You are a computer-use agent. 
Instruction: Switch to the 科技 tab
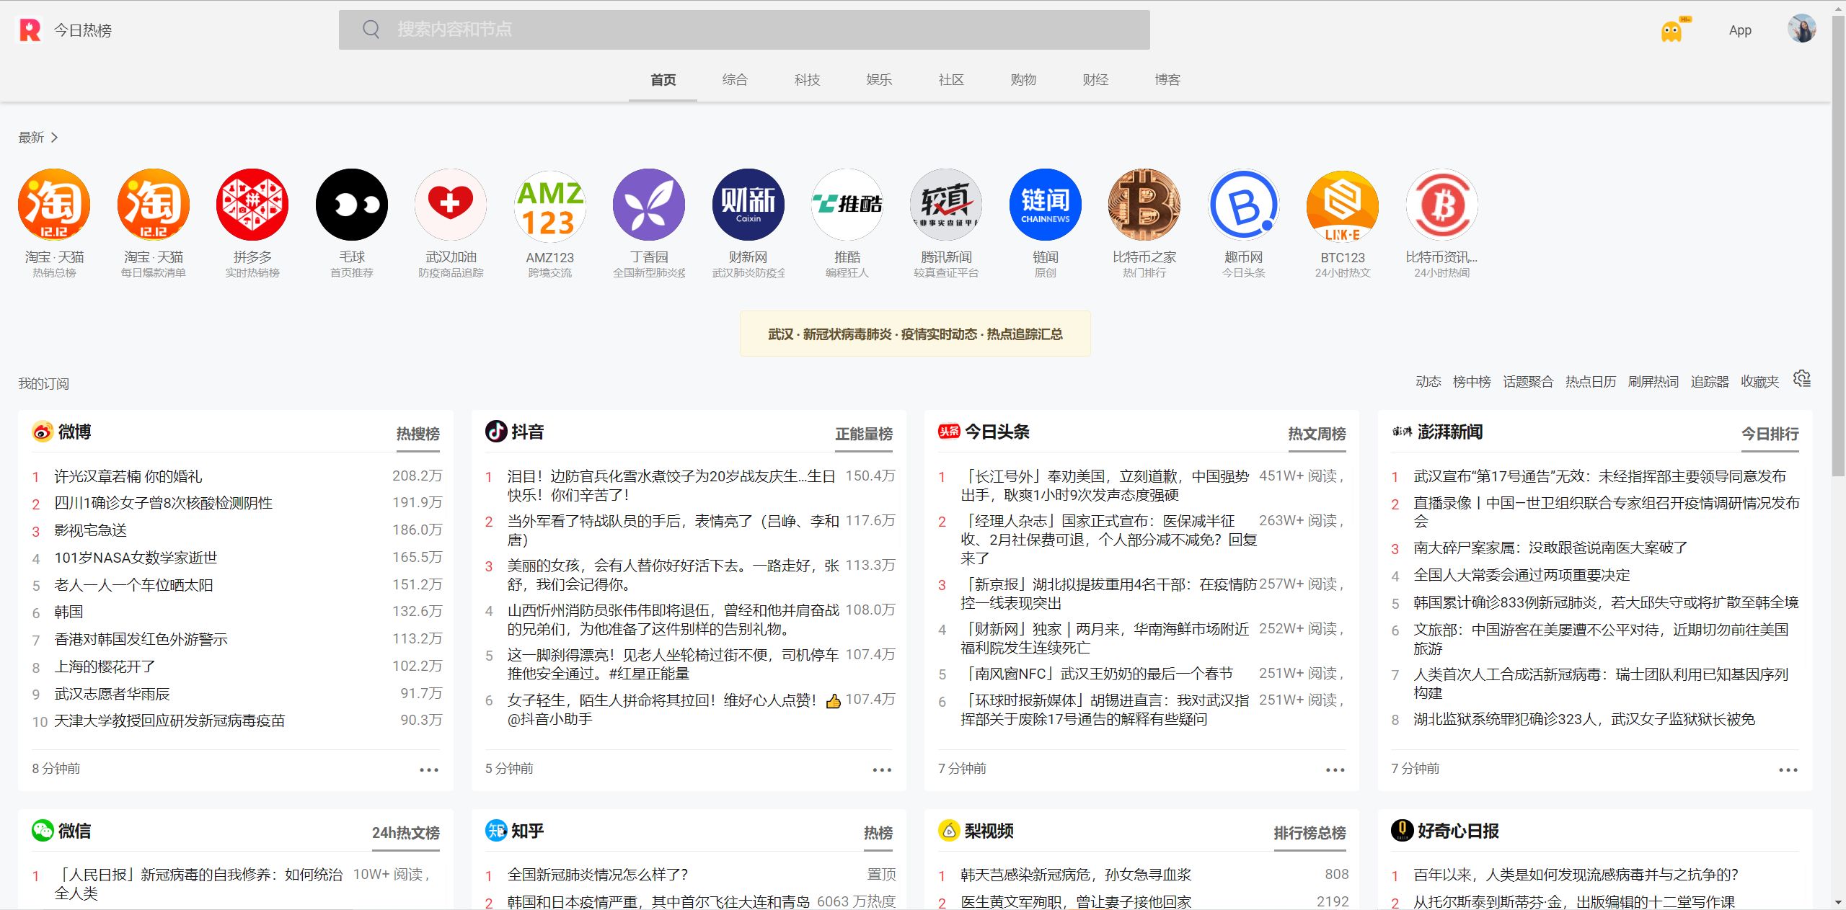(x=807, y=80)
